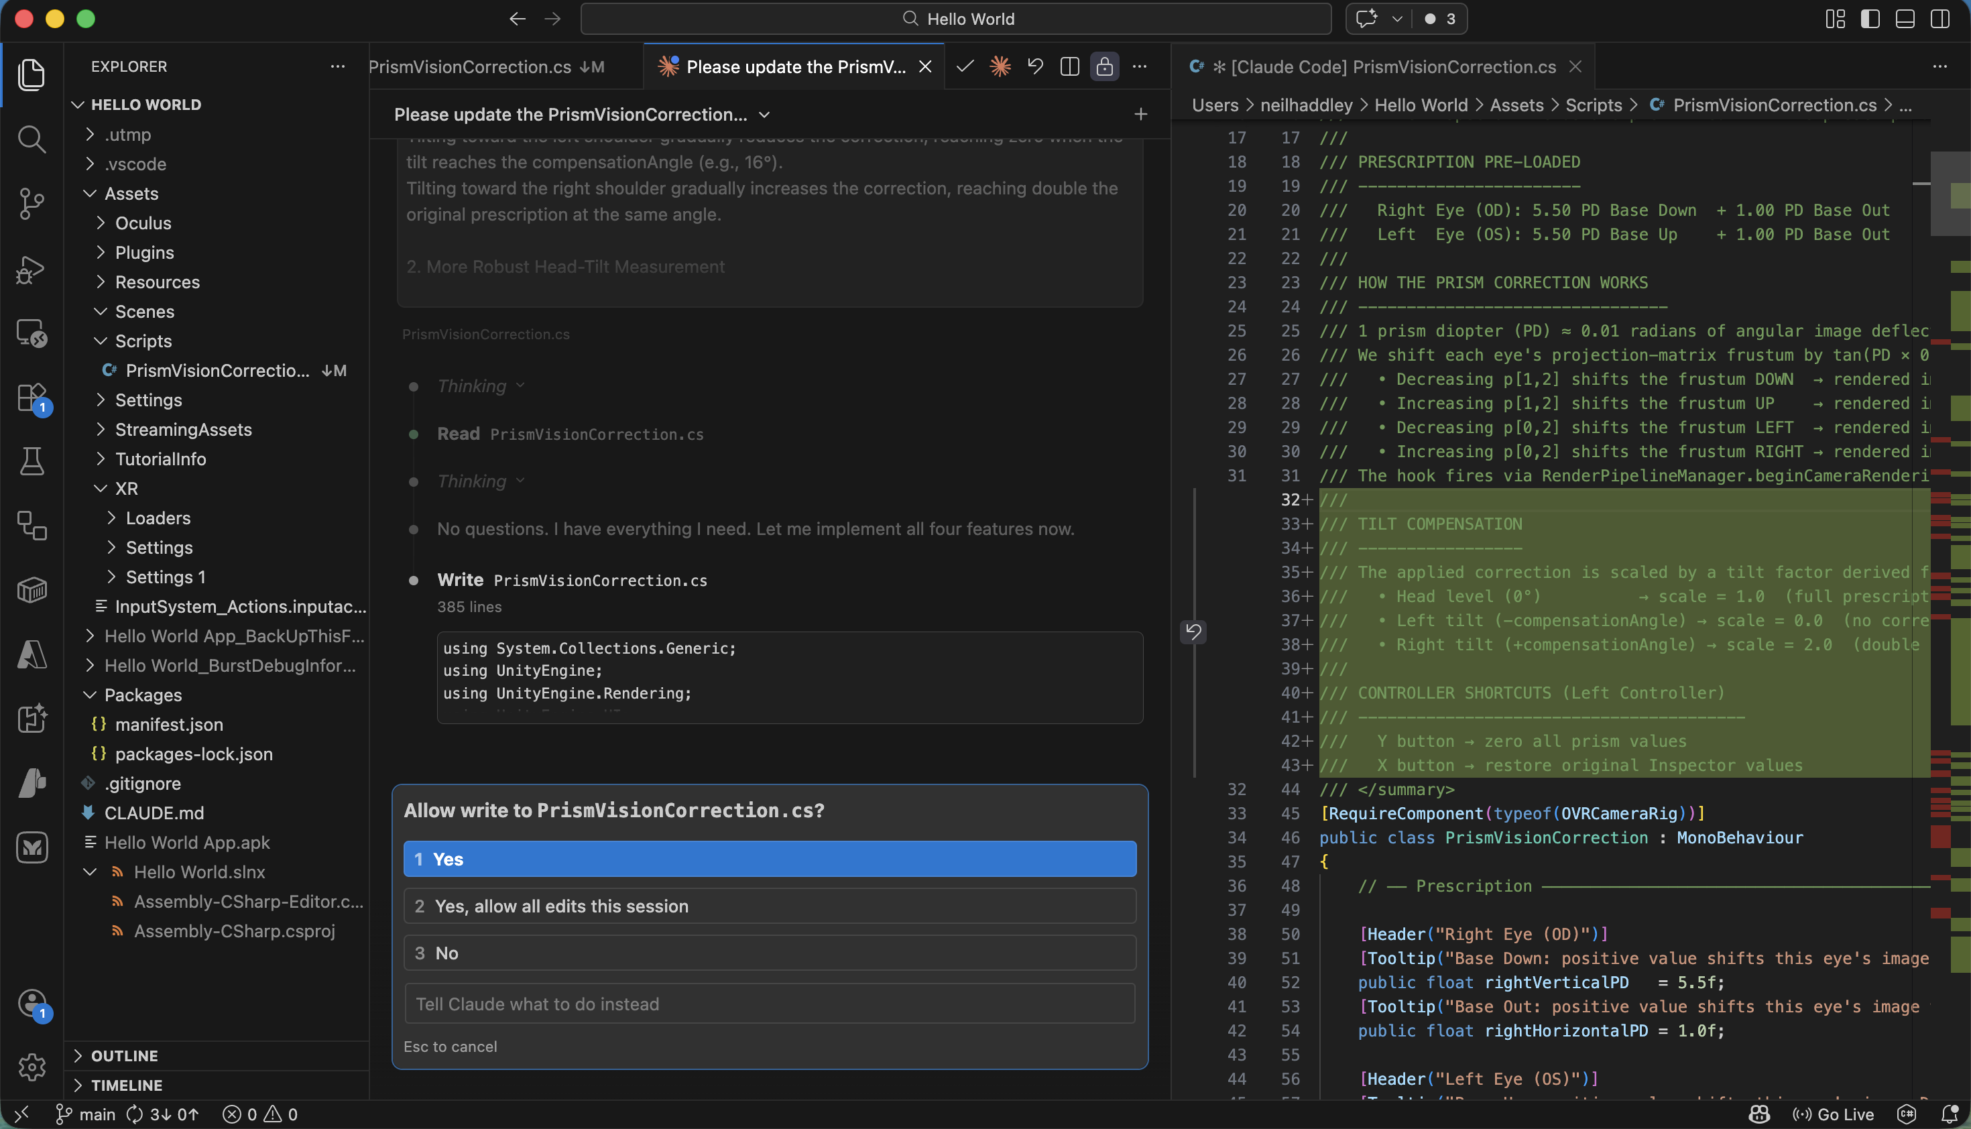This screenshot has width=1971, height=1129.
Task: Open the Source Control view
Action: (x=32, y=204)
